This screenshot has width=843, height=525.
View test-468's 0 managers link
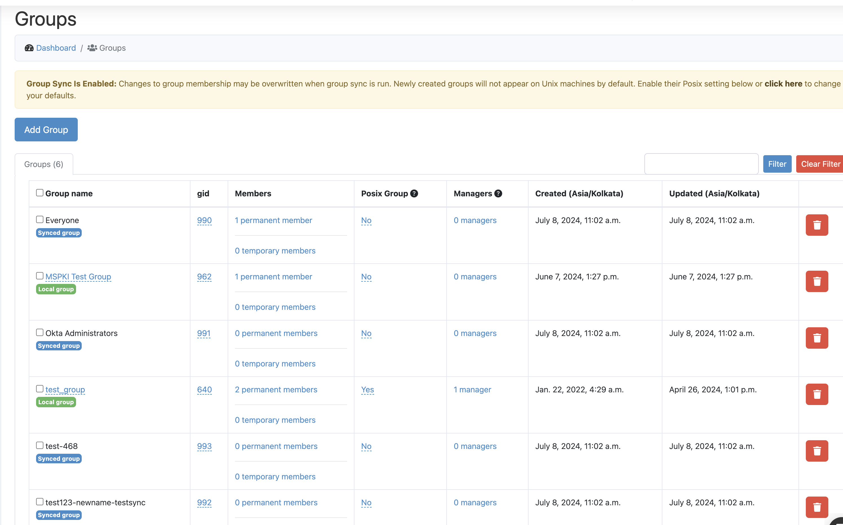475,446
